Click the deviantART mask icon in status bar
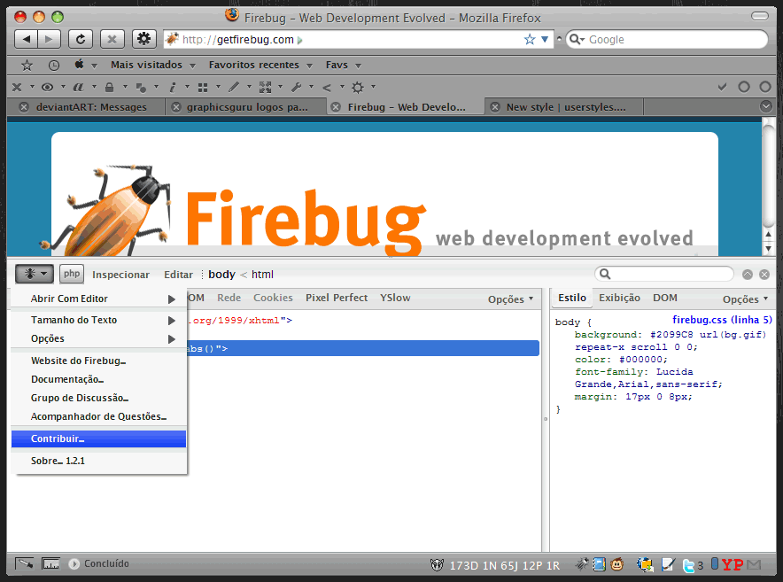 [437, 565]
